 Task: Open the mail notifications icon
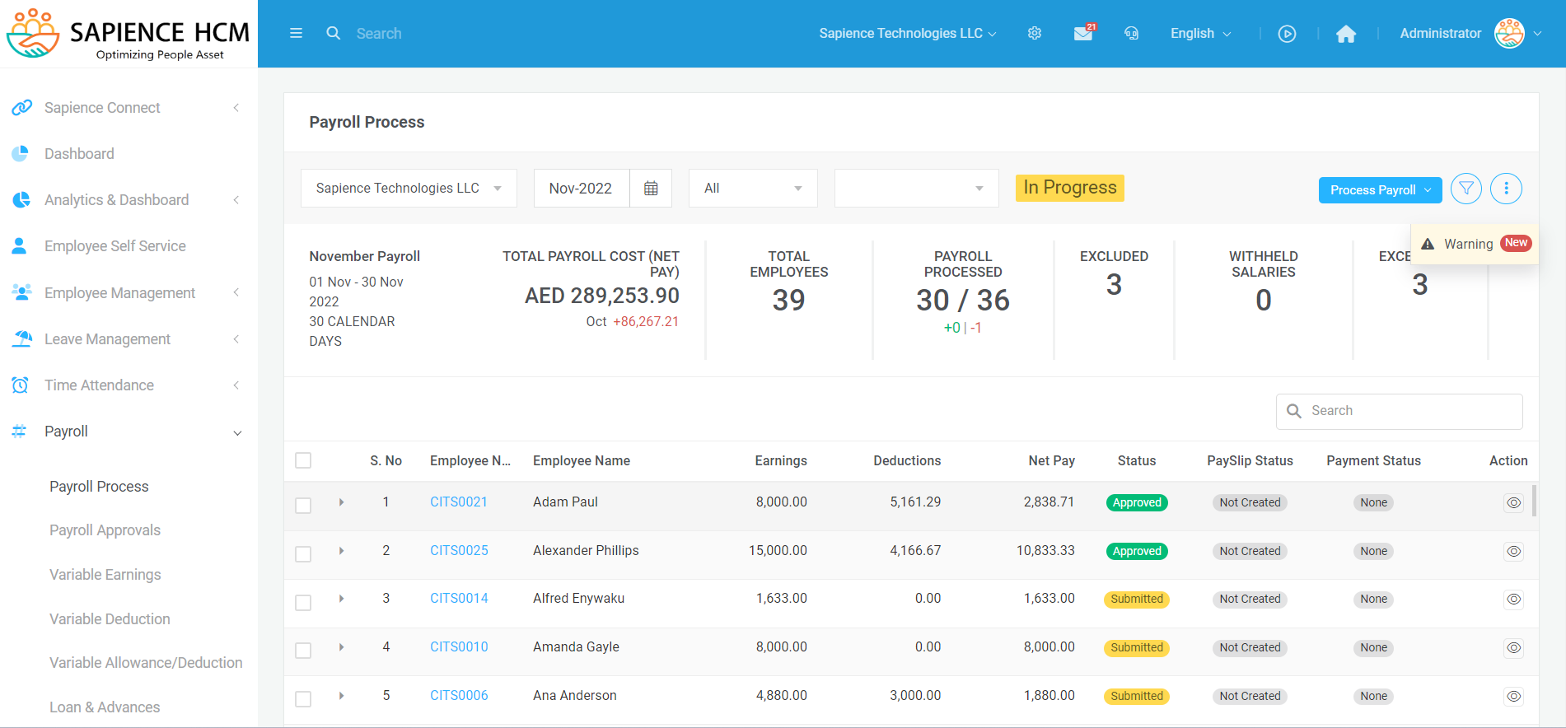(x=1083, y=34)
